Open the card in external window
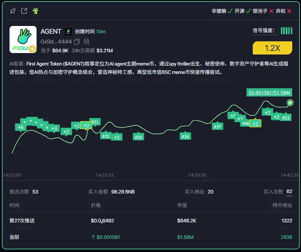The image size is (301, 252). pos(24,11)
